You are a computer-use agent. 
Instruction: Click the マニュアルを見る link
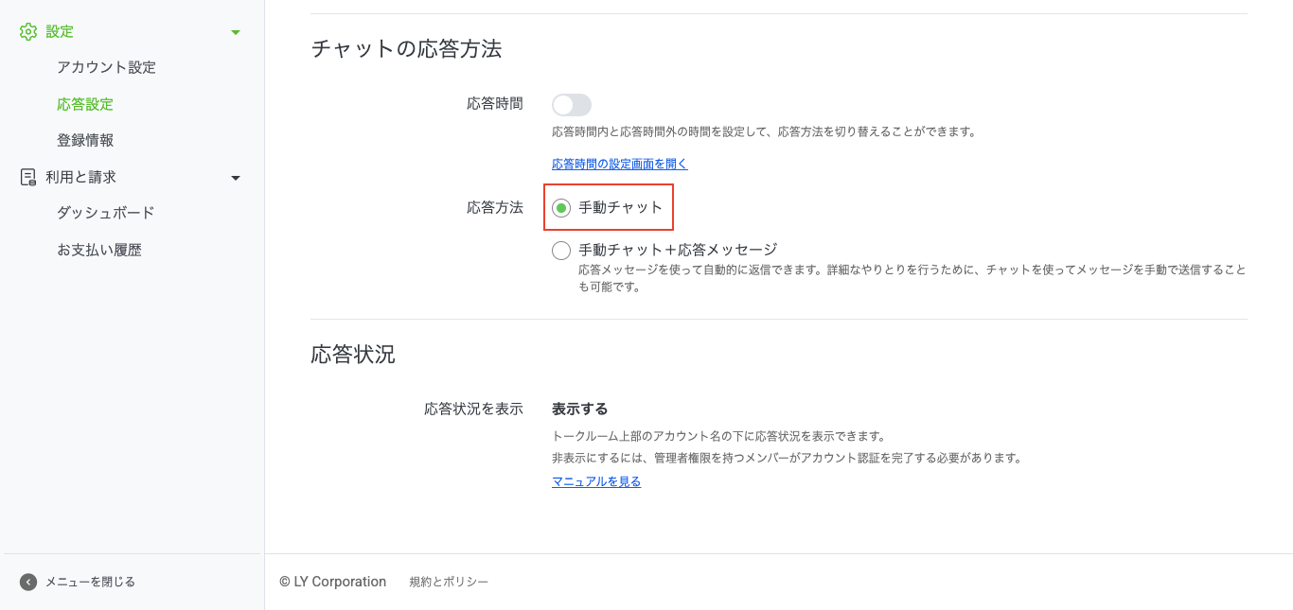pyautogui.click(x=596, y=481)
